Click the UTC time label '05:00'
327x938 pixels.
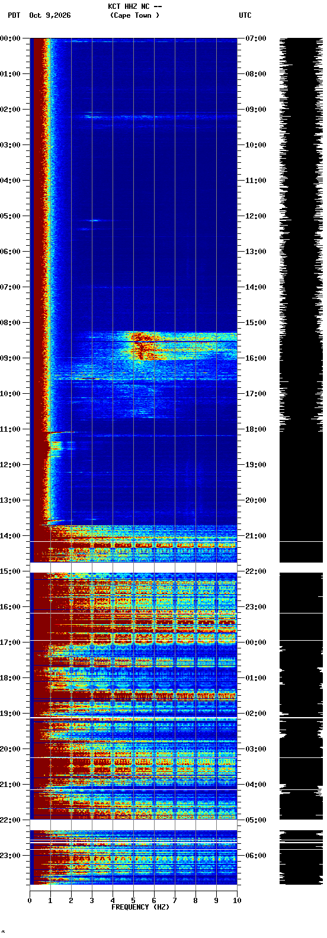pyautogui.click(x=256, y=820)
